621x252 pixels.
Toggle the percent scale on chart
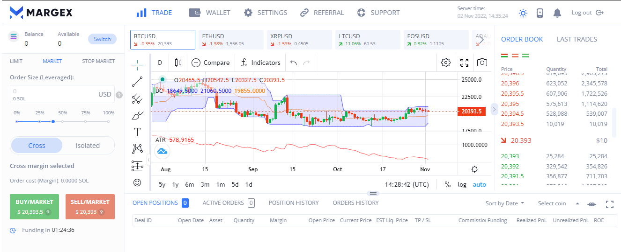448,184
